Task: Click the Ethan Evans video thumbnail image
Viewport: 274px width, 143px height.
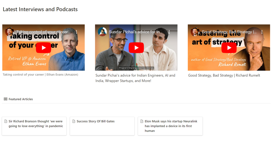Action: pos(44,47)
